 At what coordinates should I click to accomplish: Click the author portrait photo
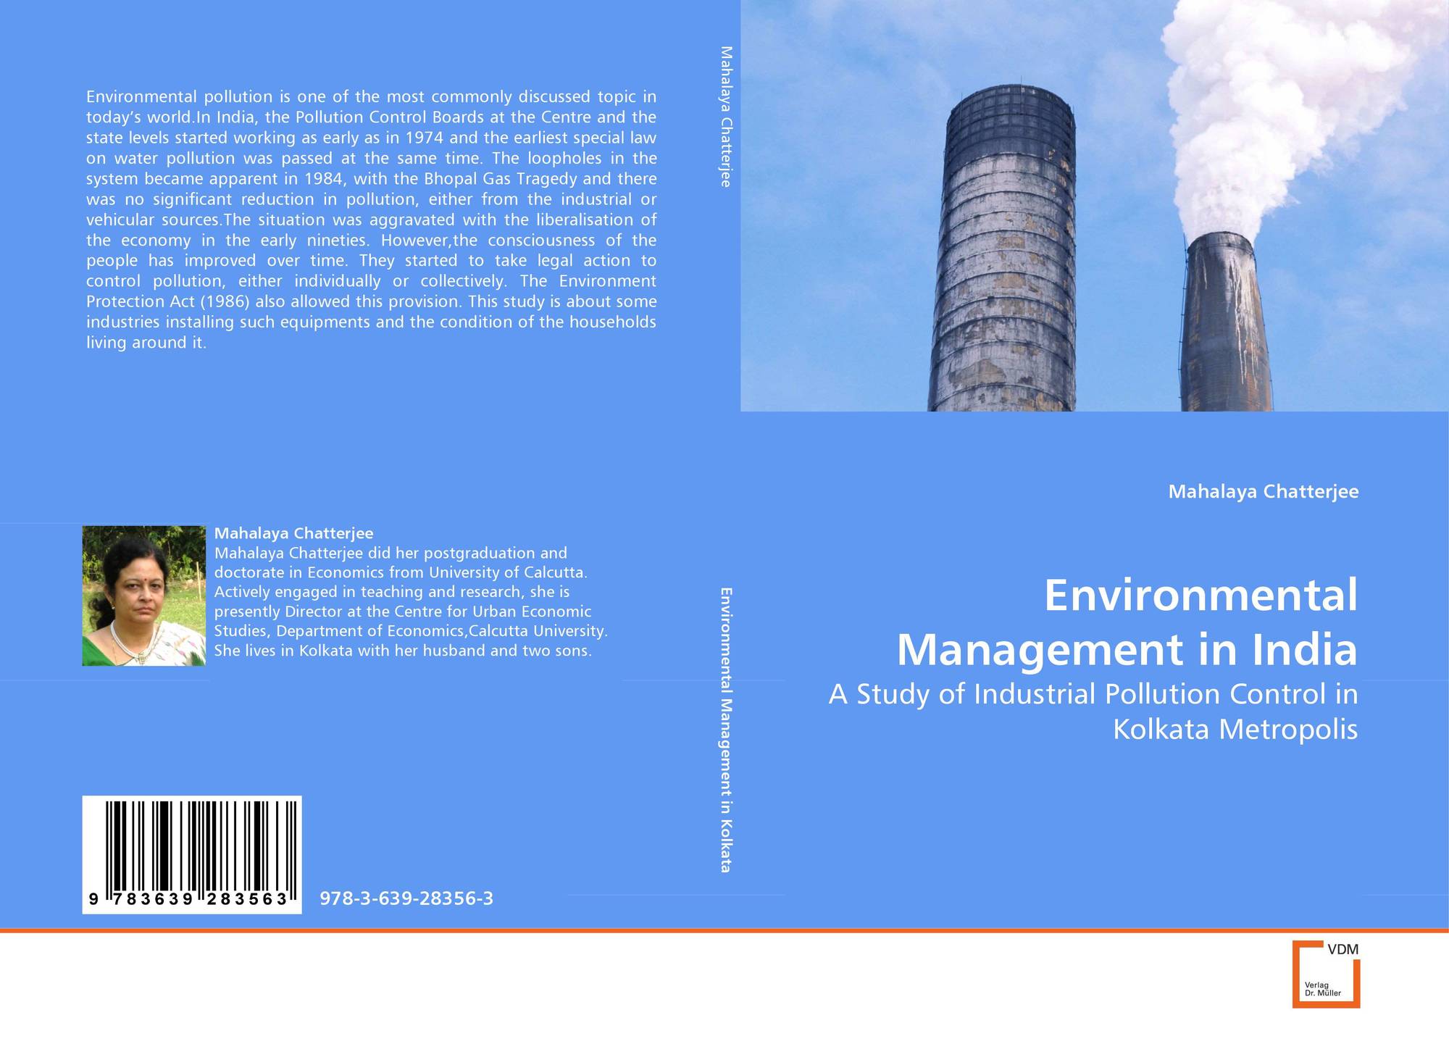143,596
